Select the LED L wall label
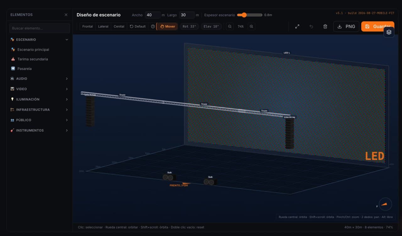The height and width of the screenshot is (236, 402). point(287,53)
